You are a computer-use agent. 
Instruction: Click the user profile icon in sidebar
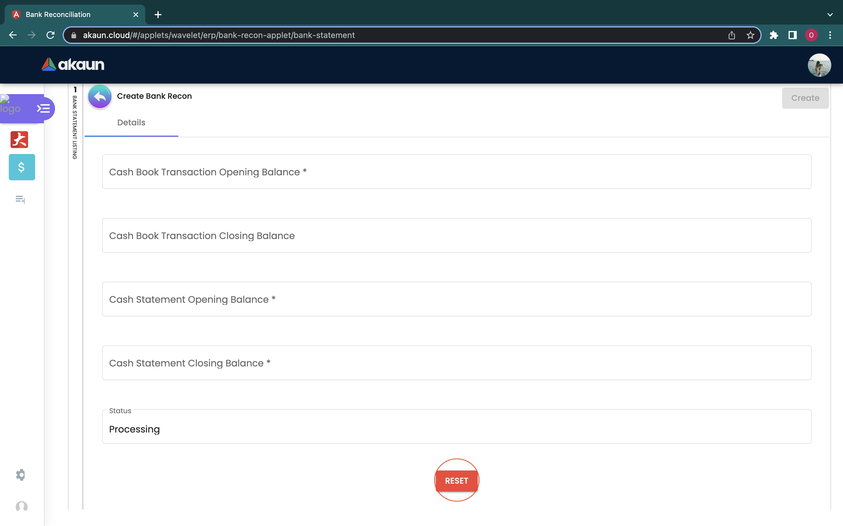tap(22, 506)
